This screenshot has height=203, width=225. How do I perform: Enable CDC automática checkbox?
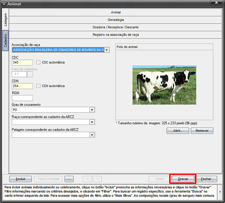(x=38, y=62)
